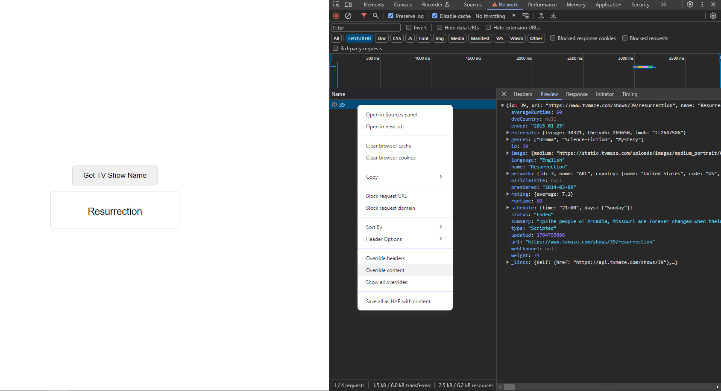Filter requests by All types

pyautogui.click(x=337, y=38)
